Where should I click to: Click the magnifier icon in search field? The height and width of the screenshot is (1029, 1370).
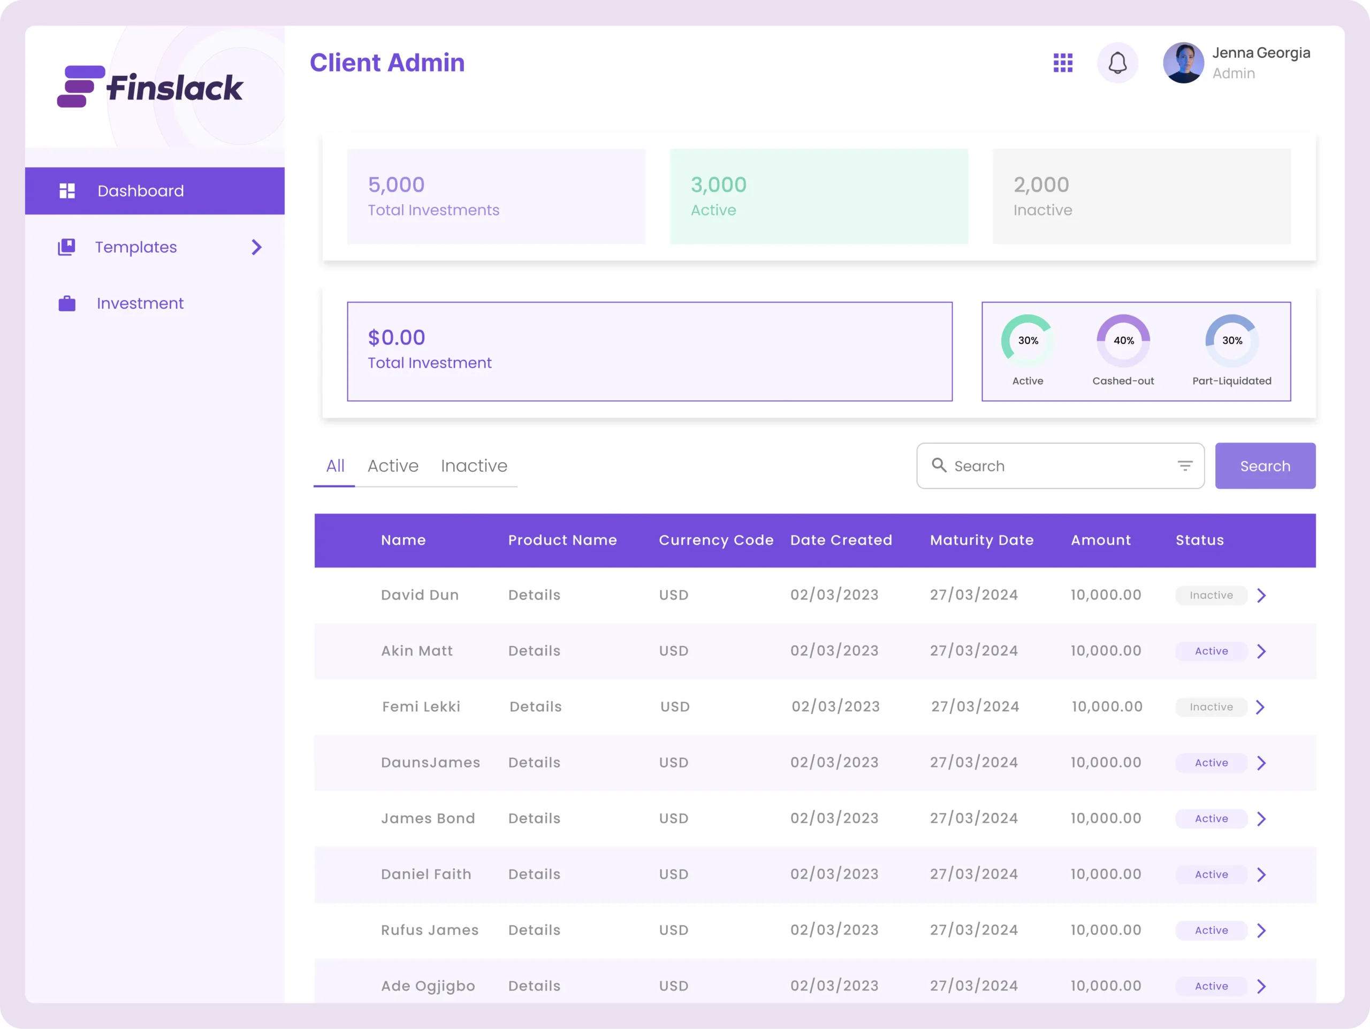pyautogui.click(x=939, y=465)
